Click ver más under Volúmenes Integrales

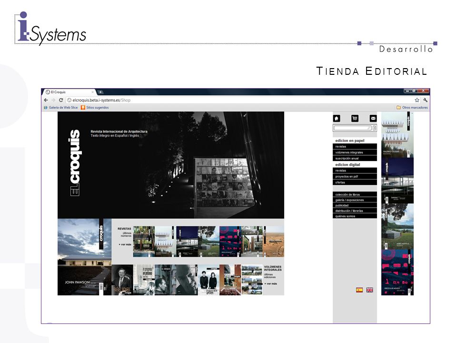pyautogui.click(x=270, y=283)
